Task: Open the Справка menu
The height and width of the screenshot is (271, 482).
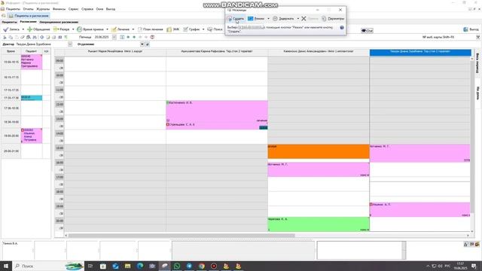Action: point(87,9)
